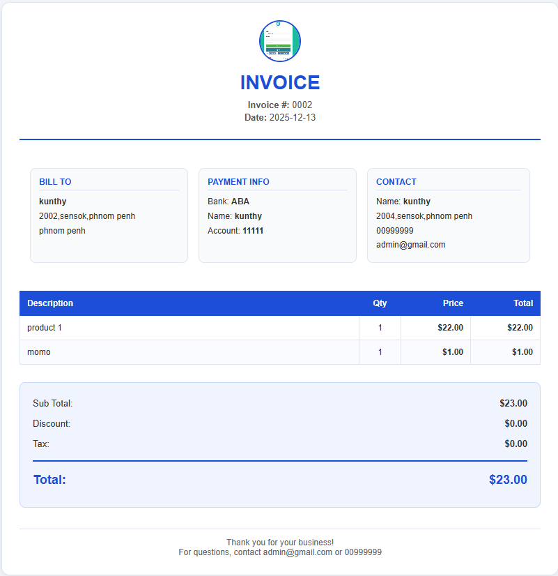
Task: Select the Price column header
Action: (x=453, y=303)
